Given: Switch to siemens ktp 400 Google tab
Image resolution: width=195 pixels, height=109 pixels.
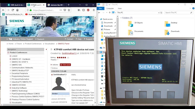Looking at the screenshot, I should tap(56, 5).
